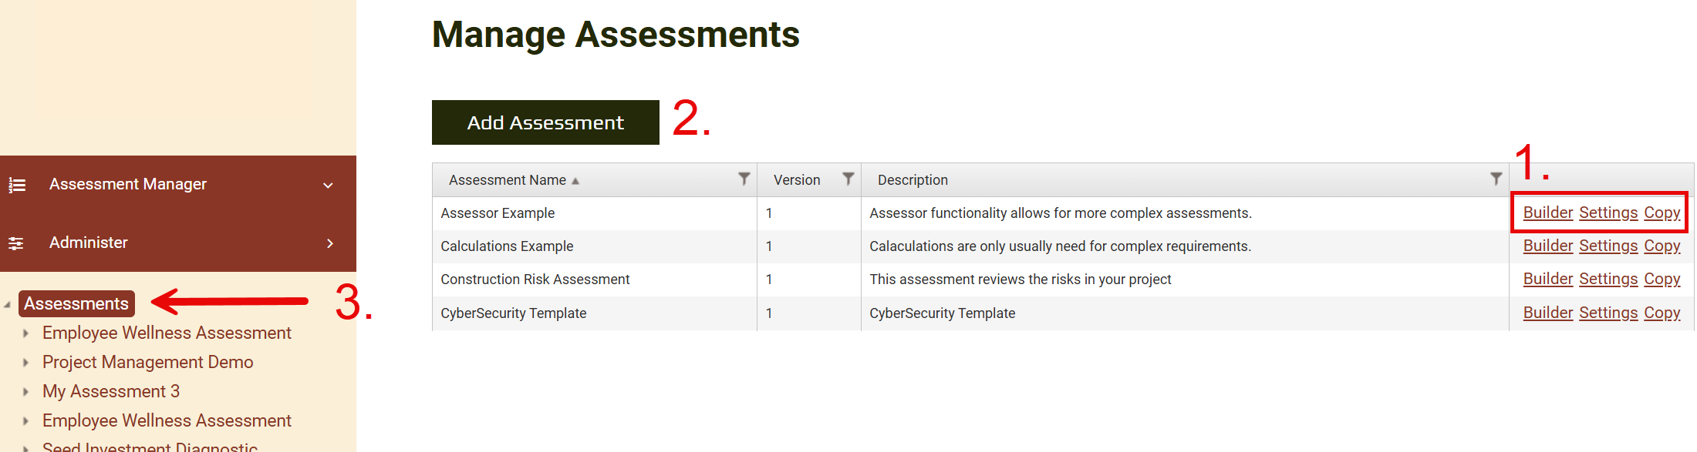This screenshot has height=452, width=1697.
Task: Open the first Employee Wellness Assessment item
Action: pos(167,333)
